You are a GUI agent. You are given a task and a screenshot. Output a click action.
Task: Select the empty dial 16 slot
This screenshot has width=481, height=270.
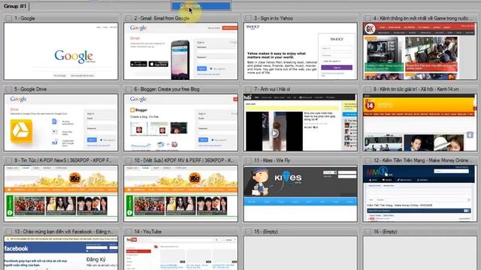click(420, 253)
